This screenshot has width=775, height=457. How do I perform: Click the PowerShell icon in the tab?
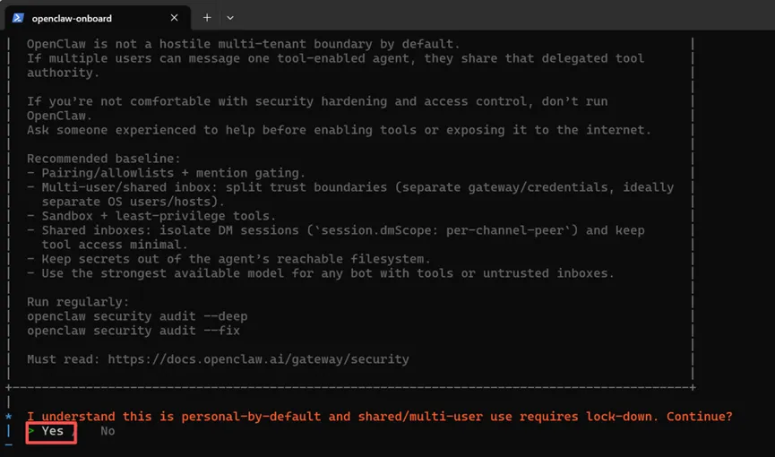click(17, 17)
